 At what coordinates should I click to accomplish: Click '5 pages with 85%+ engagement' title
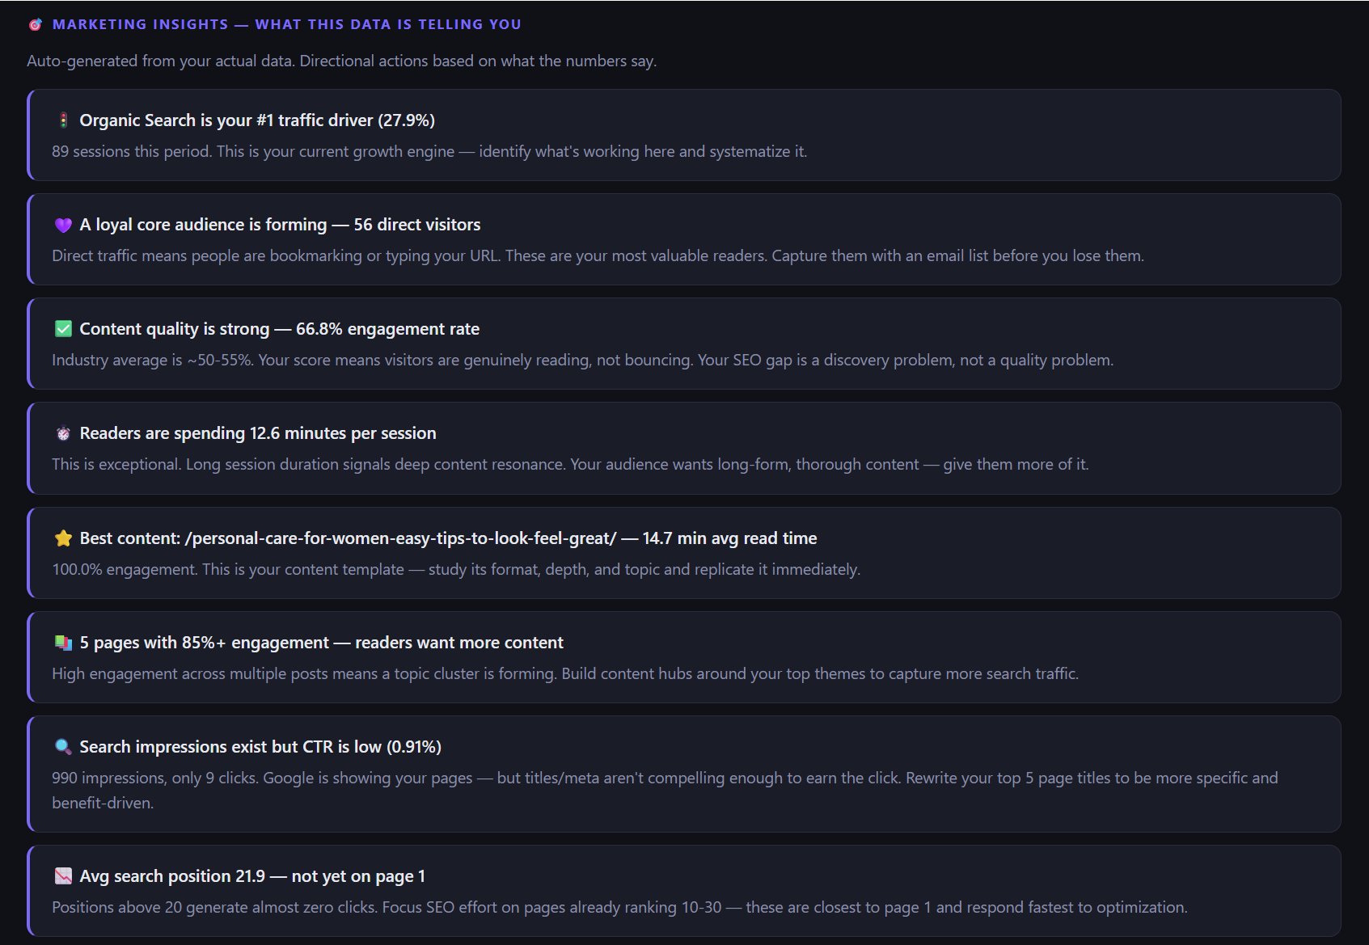point(321,643)
